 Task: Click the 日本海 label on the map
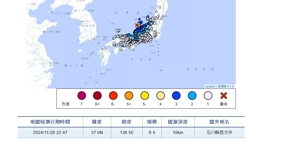pos(127,12)
